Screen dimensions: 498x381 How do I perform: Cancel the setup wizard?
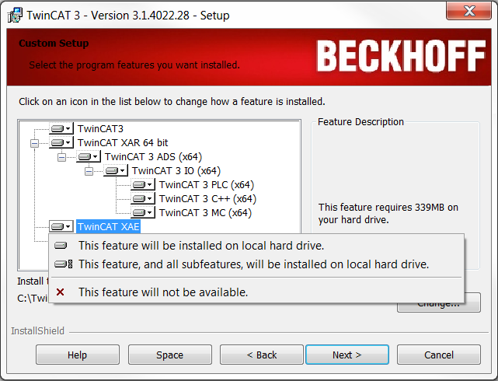pyautogui.click(x=439, y=355)
